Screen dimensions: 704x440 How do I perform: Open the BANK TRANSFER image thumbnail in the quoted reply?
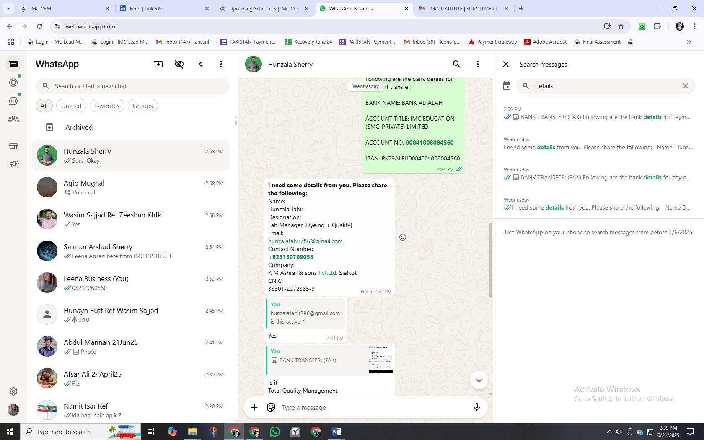[x=381, y=360]
